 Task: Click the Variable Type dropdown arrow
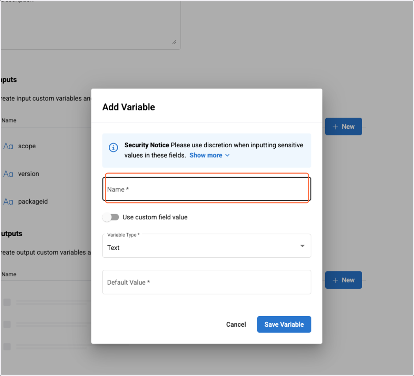pyautogui.click(x=302, y=246)
